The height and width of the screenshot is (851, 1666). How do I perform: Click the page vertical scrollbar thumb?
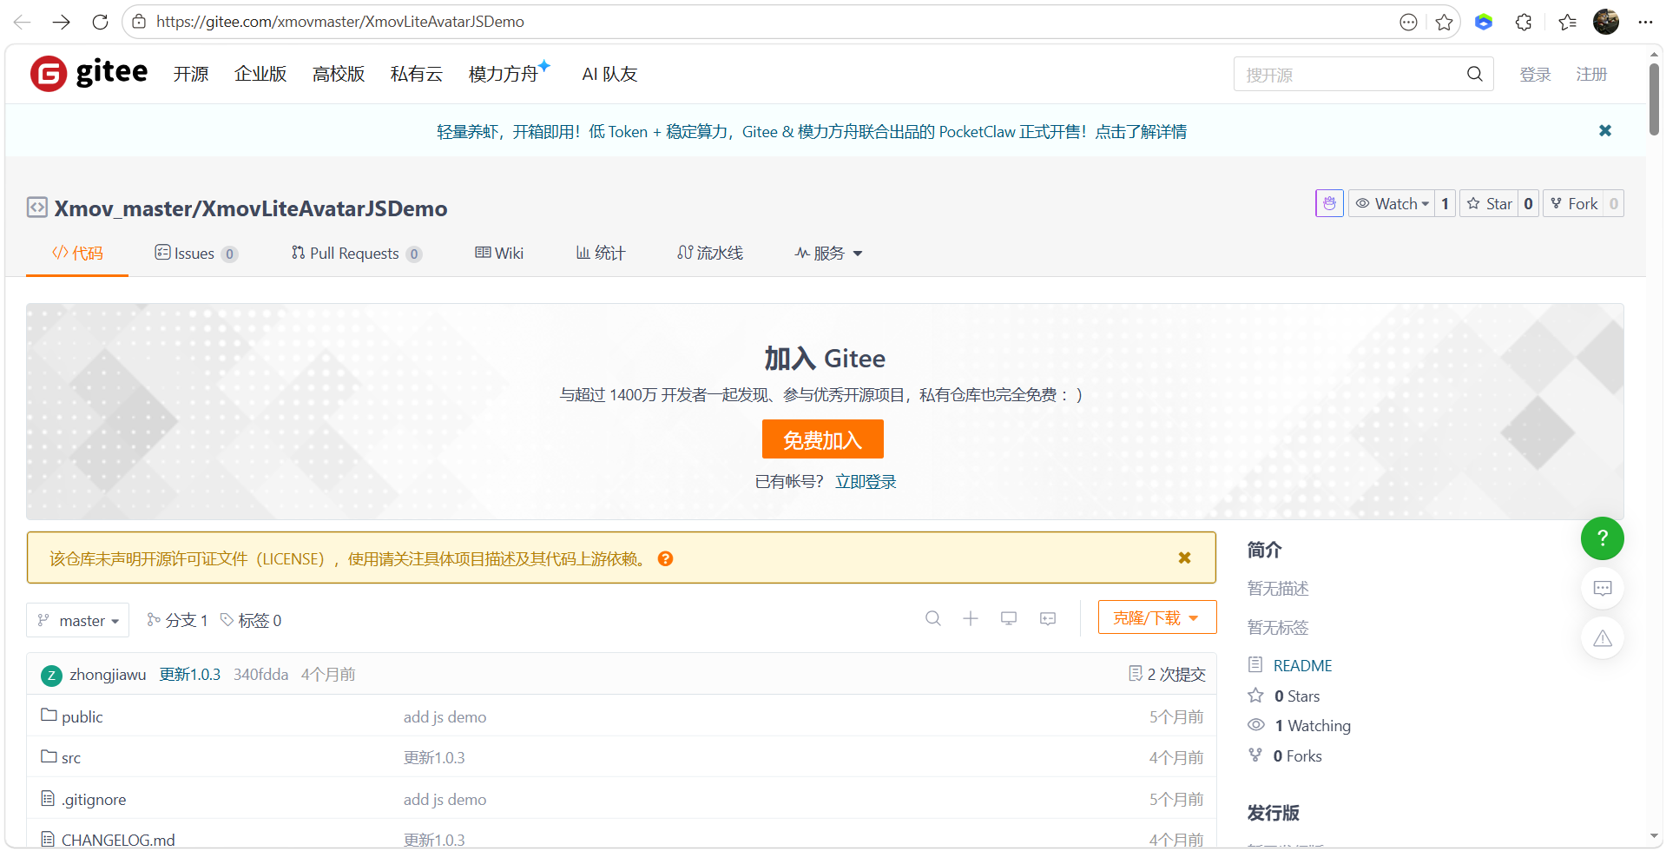click(1655, 100)
